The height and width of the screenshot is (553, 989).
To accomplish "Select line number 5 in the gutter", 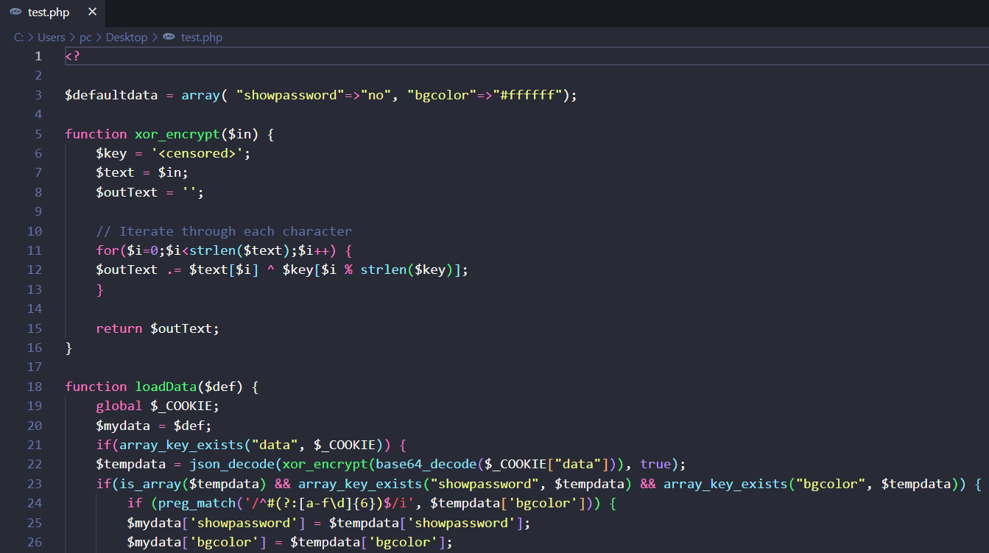I will coord(38,134).
